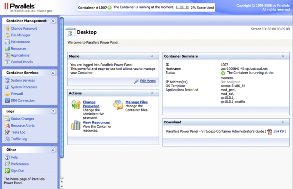
Task: Collapse the Container Services section
Action: tap(53, 73)
